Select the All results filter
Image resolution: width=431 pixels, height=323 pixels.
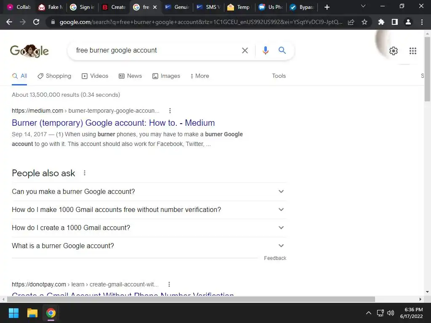point(19,76)
